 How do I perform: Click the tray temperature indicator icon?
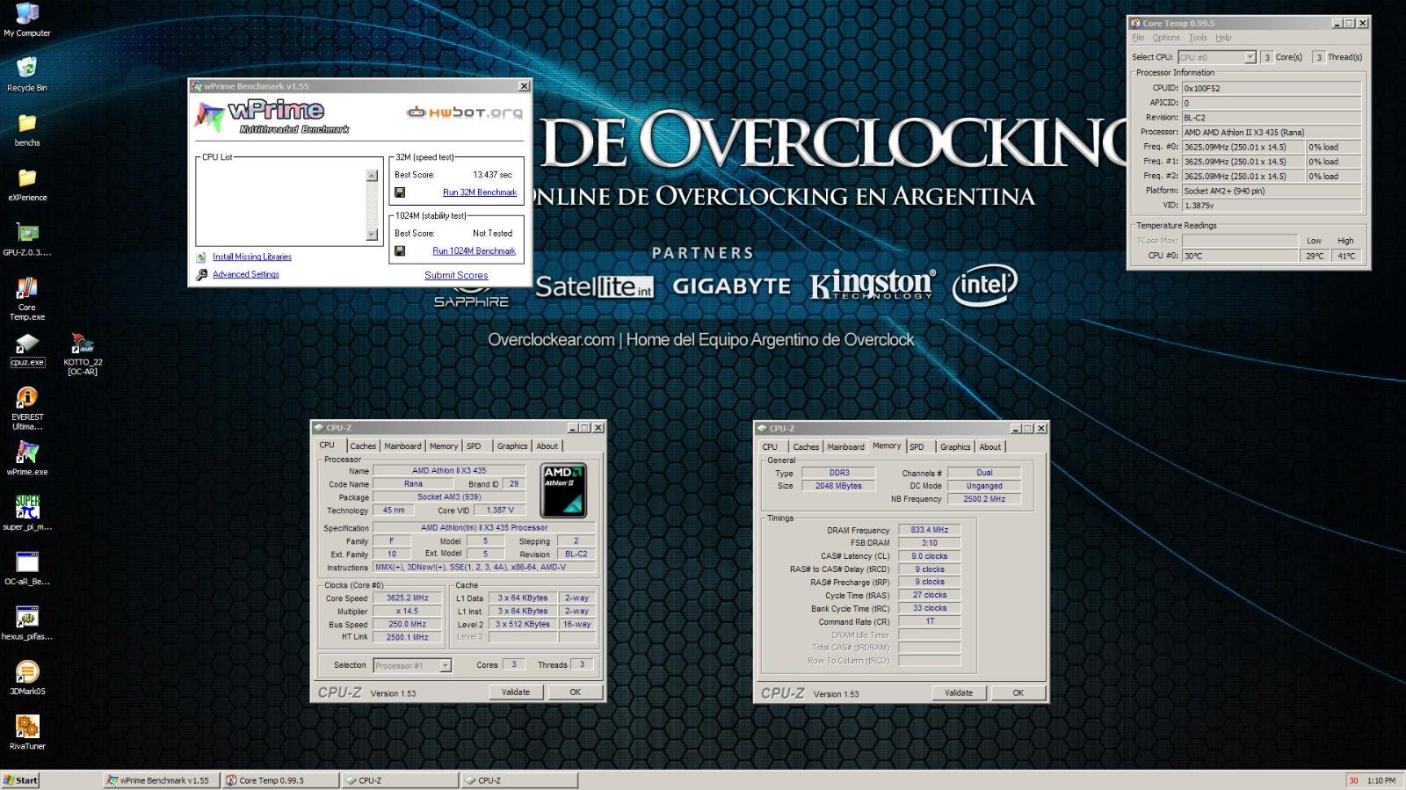1353,780
